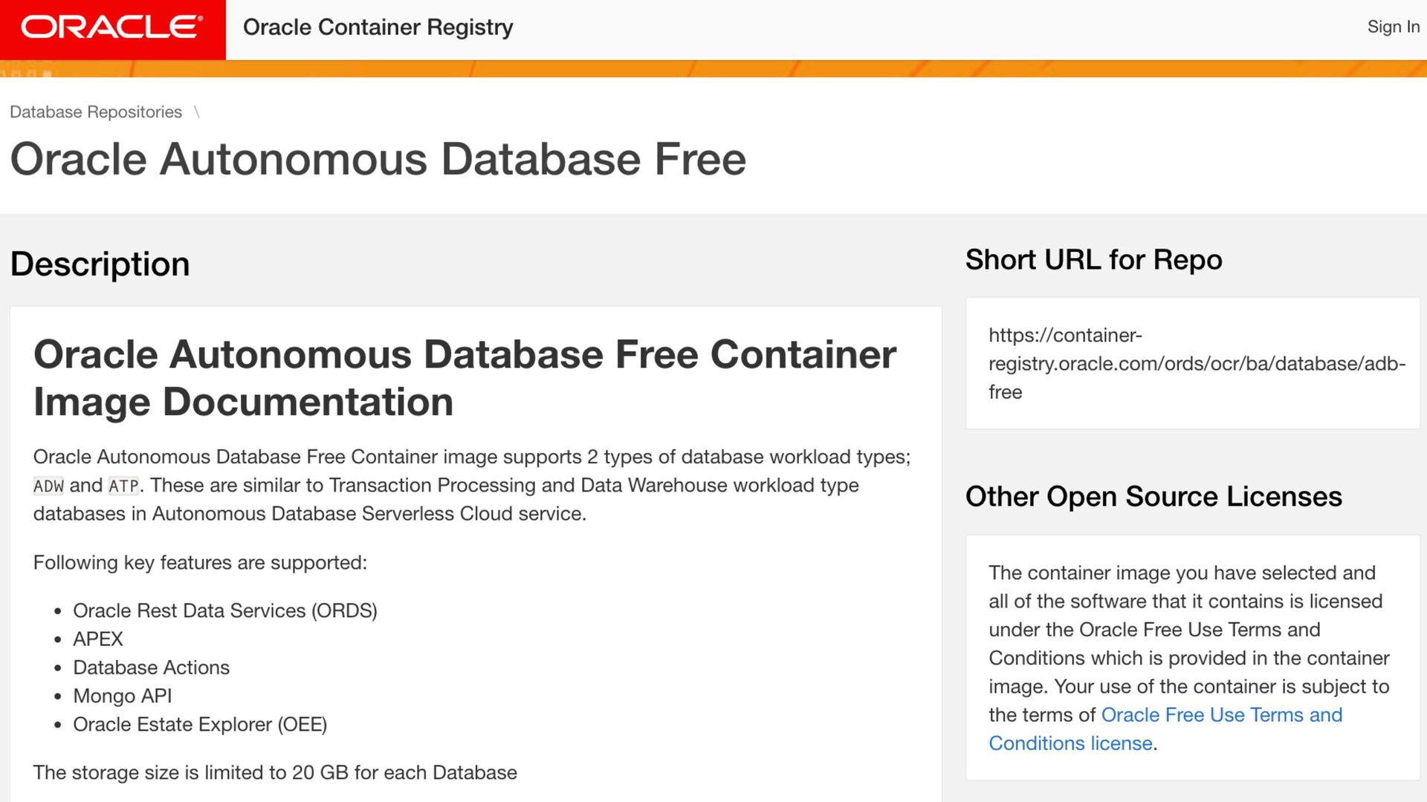Click the Oracle logo
Image resolution: width=1427 pixels, height=802 pixels.
(112, 28)
